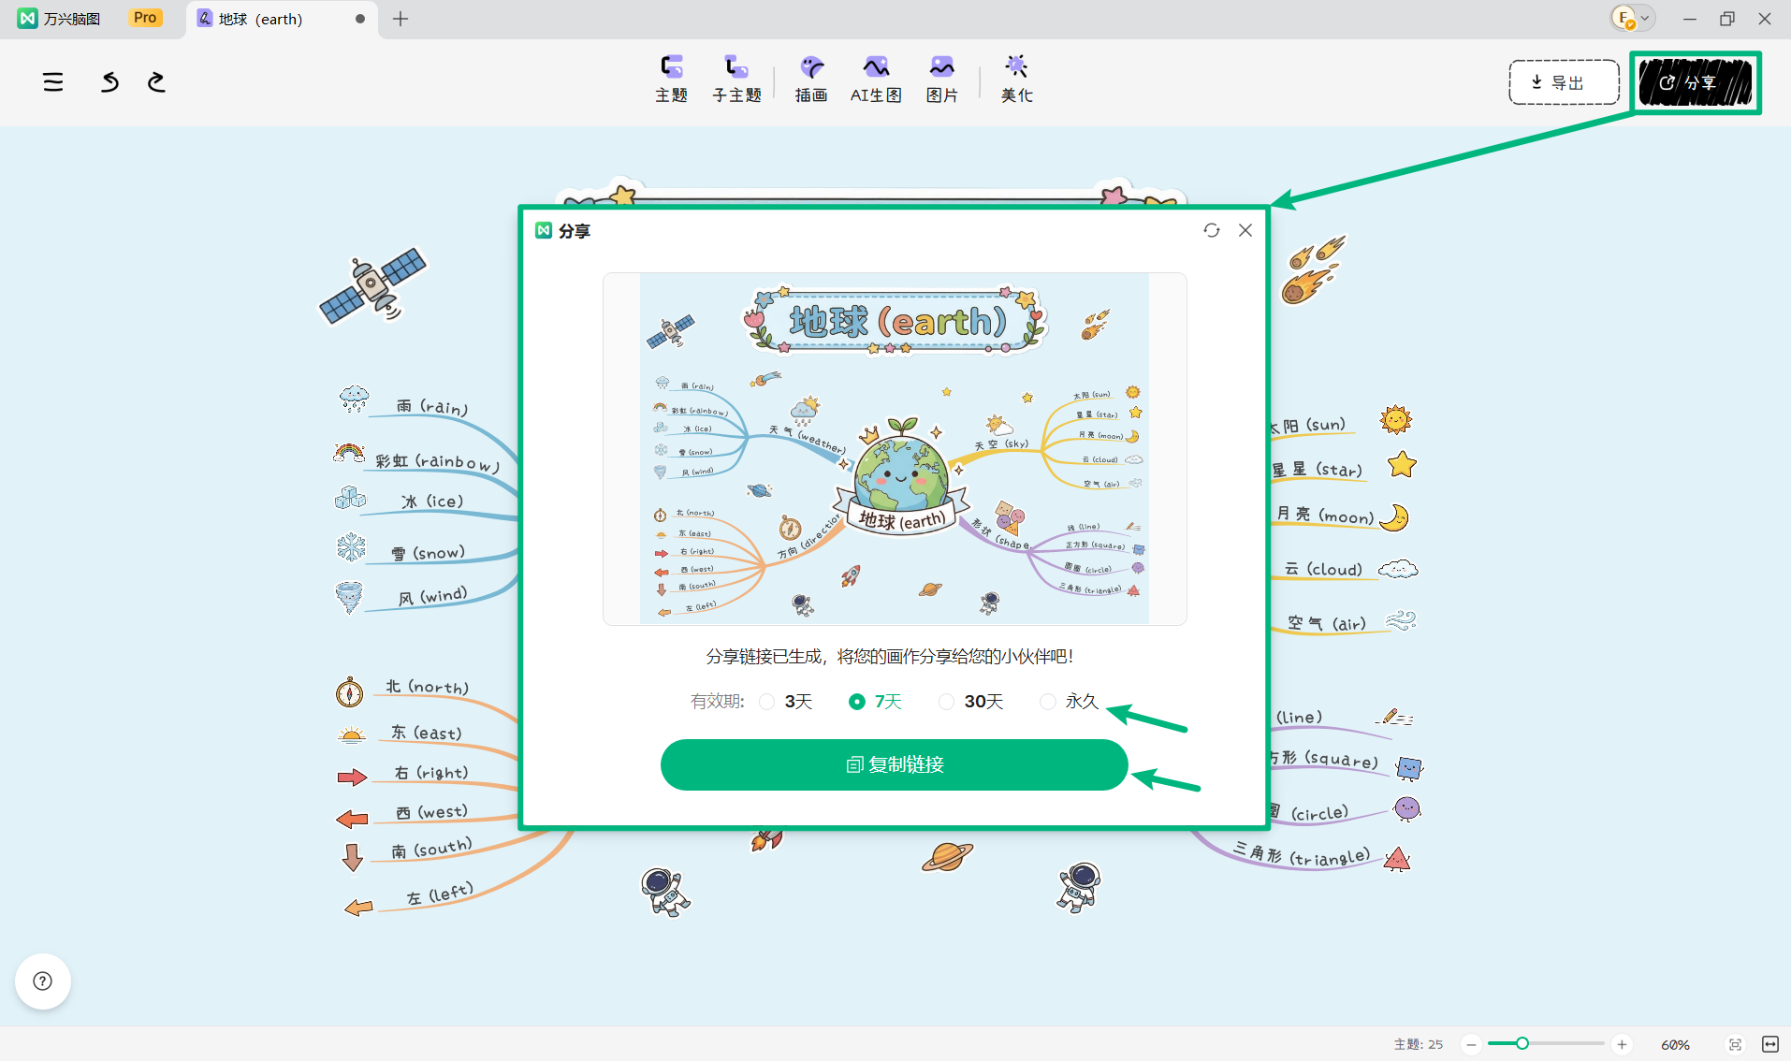Insert an image via 图片
Image resolution: width=1791 pixels, height=1061 pixels.
tap(941, 79)
